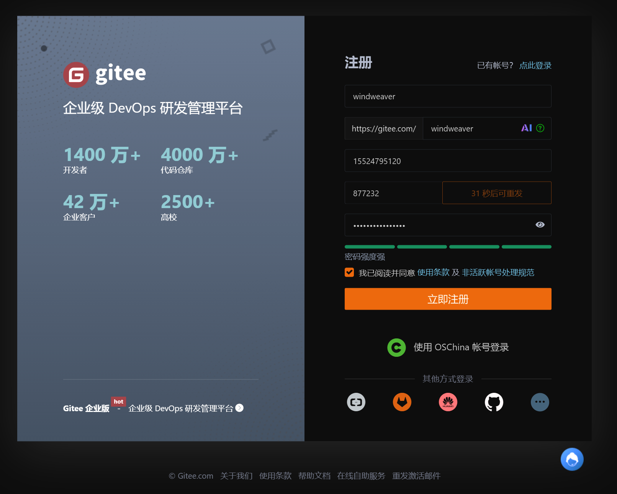The width and height of the screenshot is (617, 494).
Task: Open 帮助文档 in the footer
Action: [314, 476]
